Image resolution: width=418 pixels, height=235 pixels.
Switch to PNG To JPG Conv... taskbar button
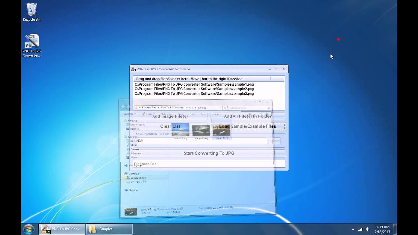[x=62, y=229]
